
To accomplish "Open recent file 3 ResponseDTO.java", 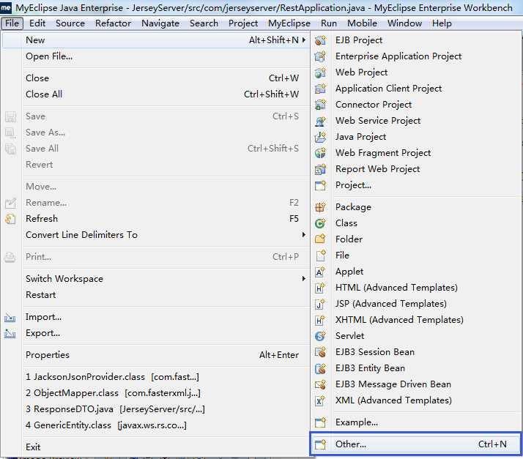I will coord(157,409).
